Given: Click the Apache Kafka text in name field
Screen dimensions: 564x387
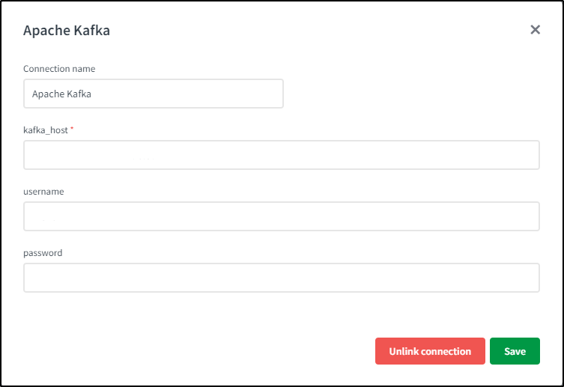Looking at the screenshot, I should [x=61, y=94].
